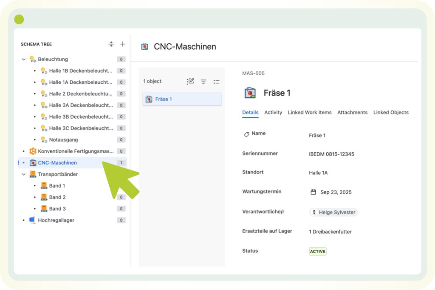Click lightbulb icon beside Notausgang
This screenshot has width=435, height=290.
(44, 140)
